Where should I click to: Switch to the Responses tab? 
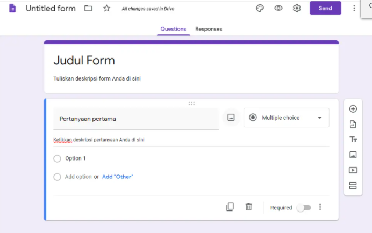tap(209, 29)
